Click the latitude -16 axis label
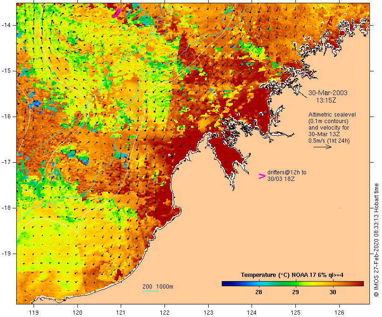 pyautogui.click(x=6, y=117)
